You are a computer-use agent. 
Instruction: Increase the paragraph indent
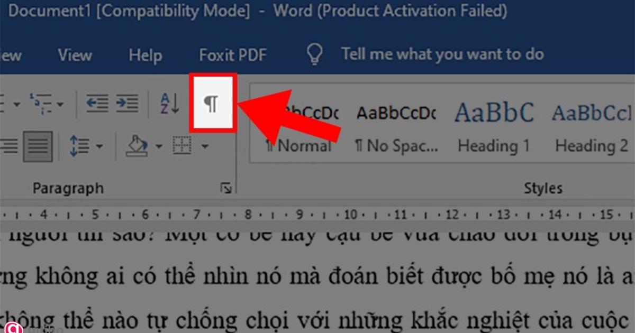point(127,103)
